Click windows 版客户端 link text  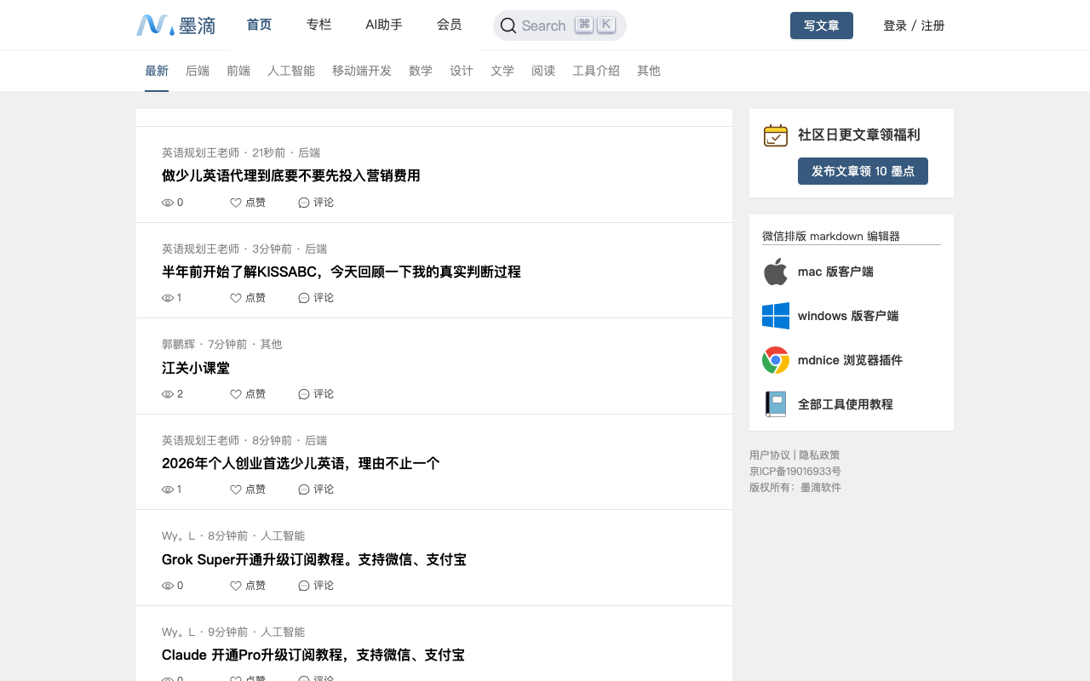point(848,316)
